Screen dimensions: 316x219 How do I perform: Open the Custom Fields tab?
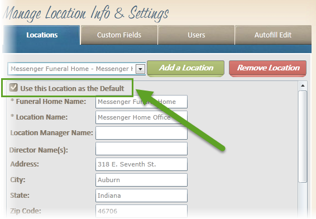[x=119, y=35]
